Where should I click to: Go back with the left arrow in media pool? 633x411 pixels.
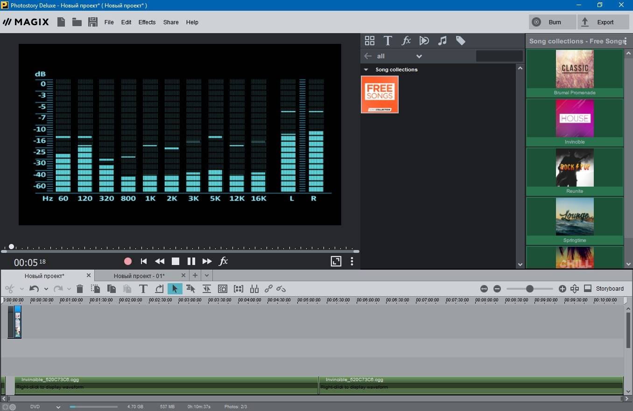[x=368, y=56]
